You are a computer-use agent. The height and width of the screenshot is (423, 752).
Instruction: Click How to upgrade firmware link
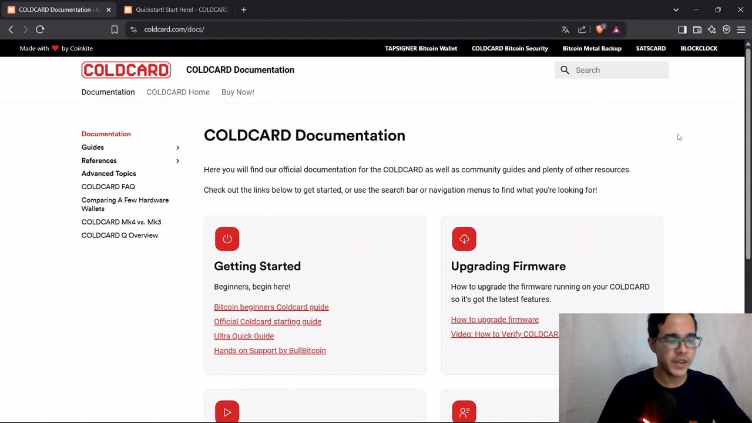pos(495,320)
